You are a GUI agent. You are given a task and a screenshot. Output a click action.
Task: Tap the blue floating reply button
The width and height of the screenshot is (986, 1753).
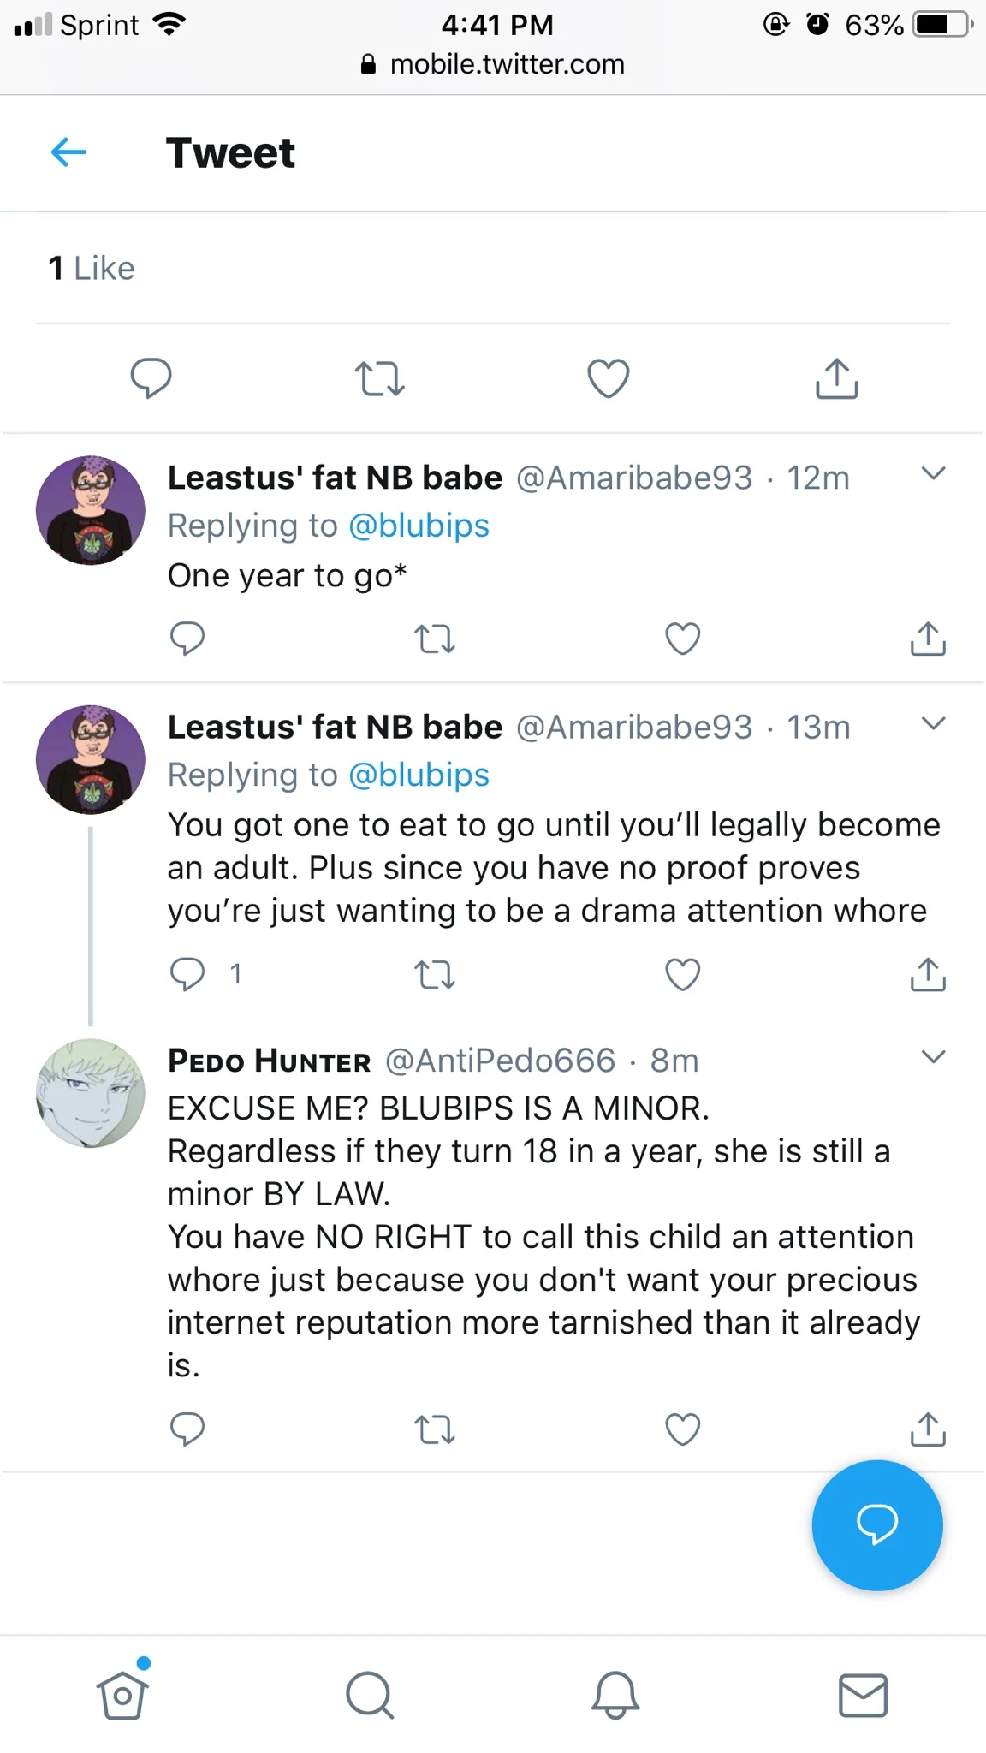pyautogui.click(x=877, y=1525)
